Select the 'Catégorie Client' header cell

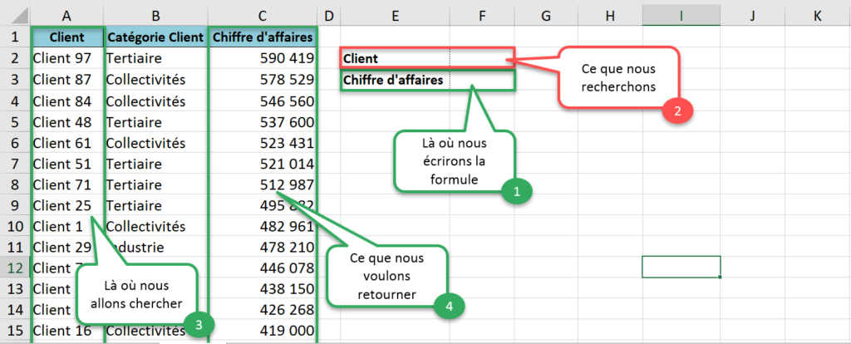pos(155,37)
